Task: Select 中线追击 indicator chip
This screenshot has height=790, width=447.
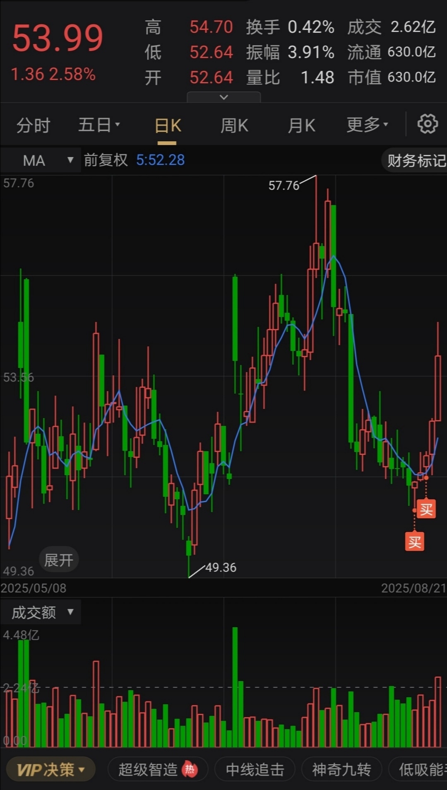Action: (255, 770)
